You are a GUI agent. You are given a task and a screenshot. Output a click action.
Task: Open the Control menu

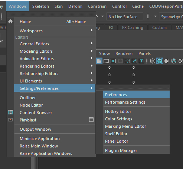(x=120, y=6)
